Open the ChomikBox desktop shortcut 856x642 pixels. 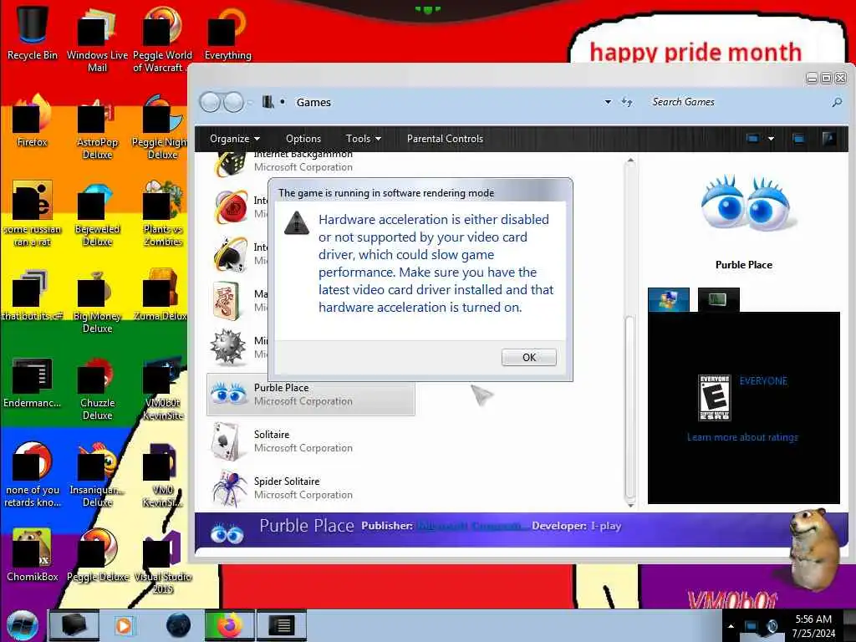point(33,555)
